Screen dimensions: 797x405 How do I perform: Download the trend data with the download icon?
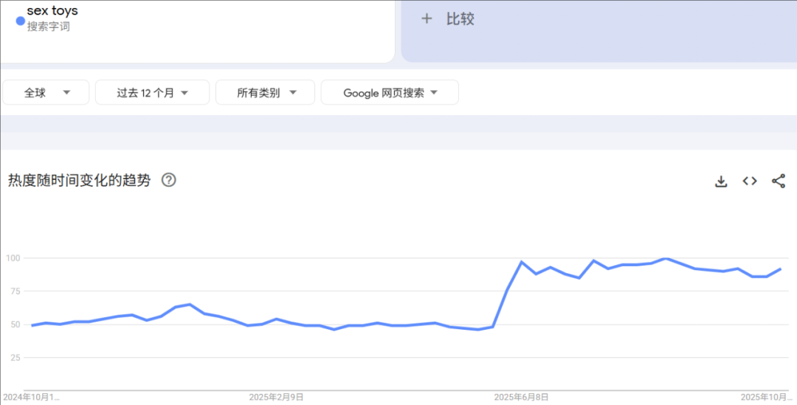[x=721, y=181]
